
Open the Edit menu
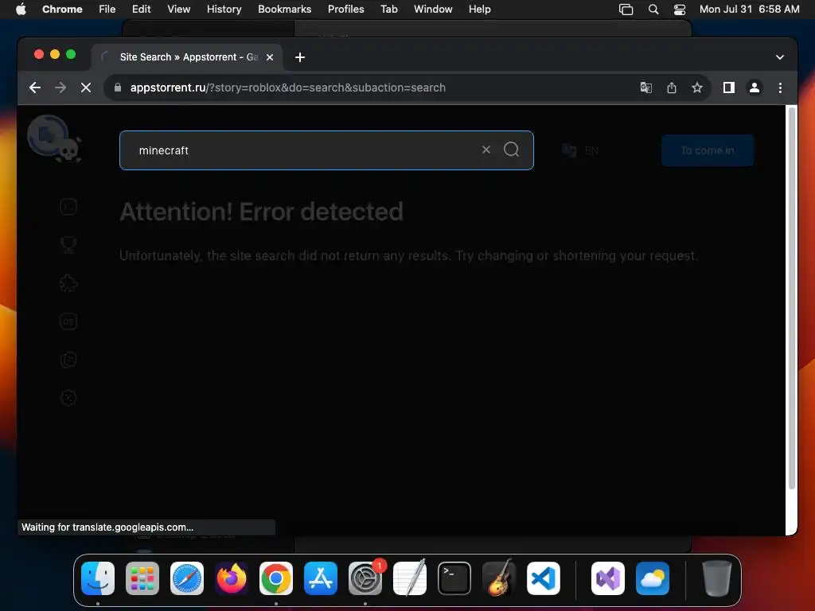point(141,9)
